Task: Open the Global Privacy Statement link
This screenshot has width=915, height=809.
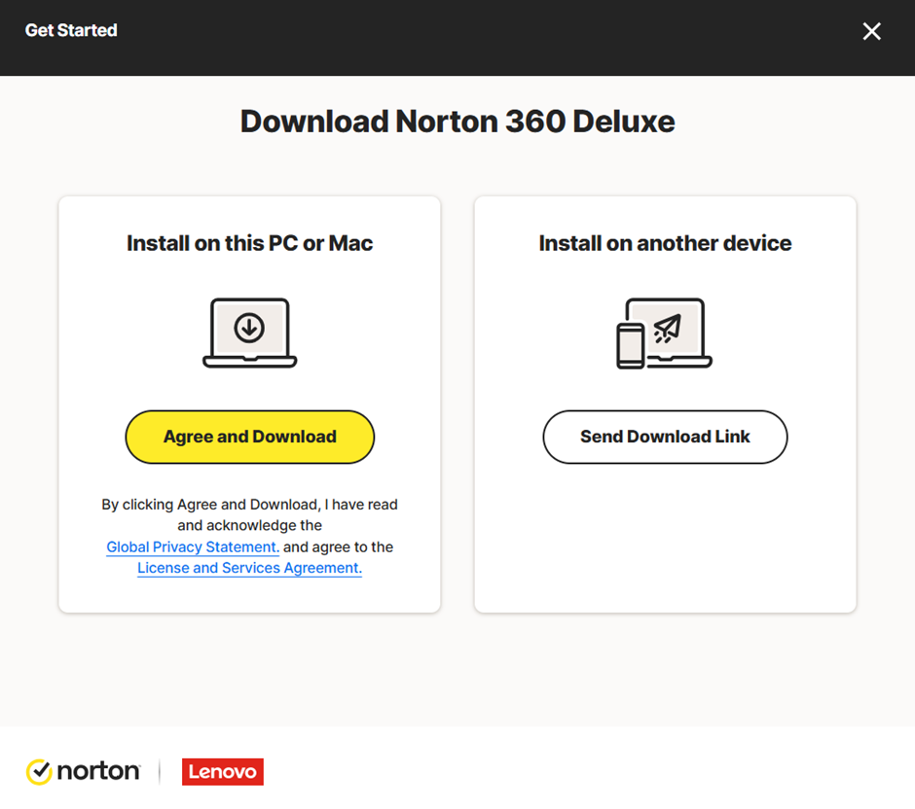Action: coord(193,547)
